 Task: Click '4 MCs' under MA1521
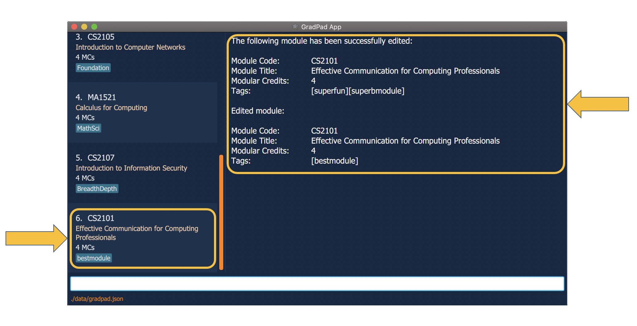[x=85, y=118]
